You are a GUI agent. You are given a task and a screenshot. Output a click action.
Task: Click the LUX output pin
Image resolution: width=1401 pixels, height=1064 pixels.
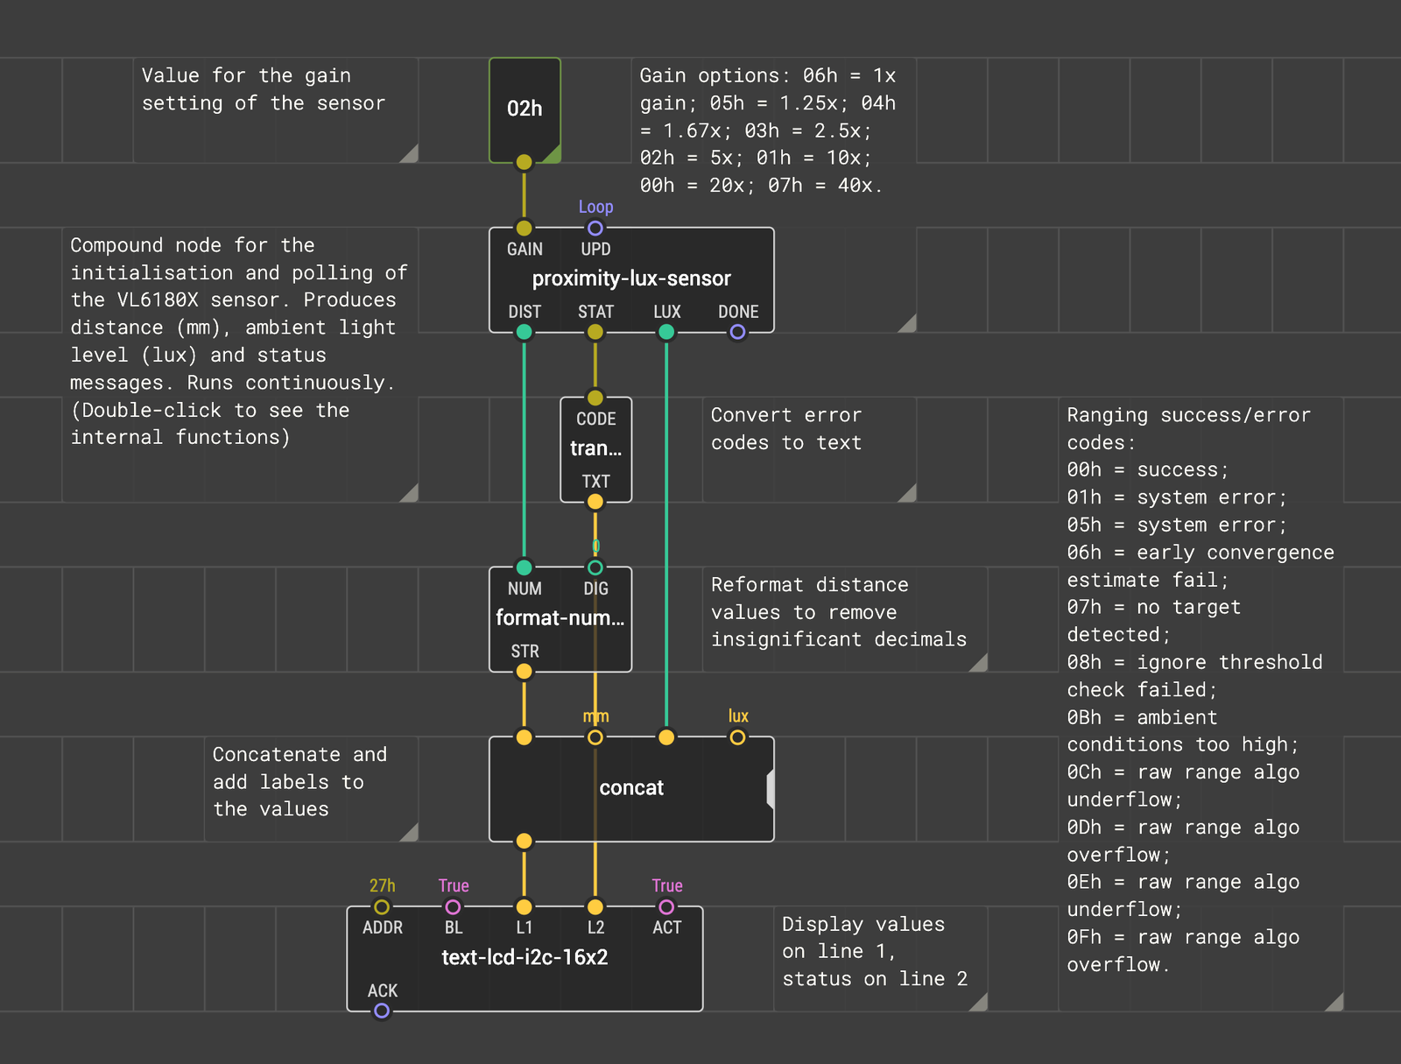pyautogui.click(x=666, y=332)
